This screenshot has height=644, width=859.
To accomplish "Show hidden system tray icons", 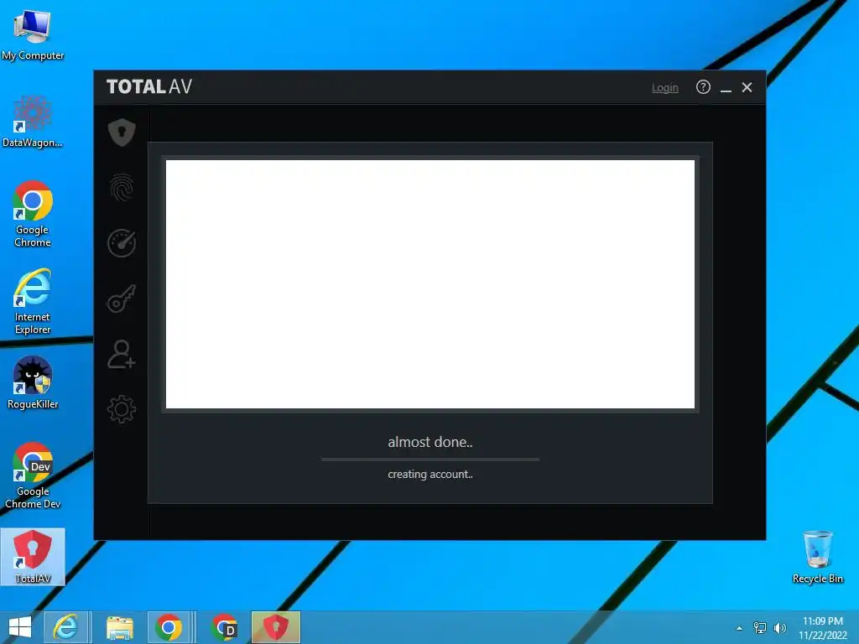I will pos(740,628).
